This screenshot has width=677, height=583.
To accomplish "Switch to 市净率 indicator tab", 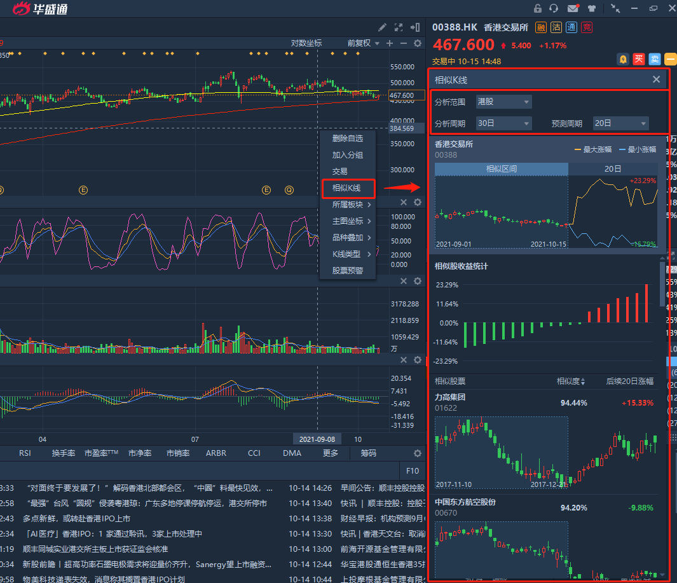I will (x=140, y=453).
